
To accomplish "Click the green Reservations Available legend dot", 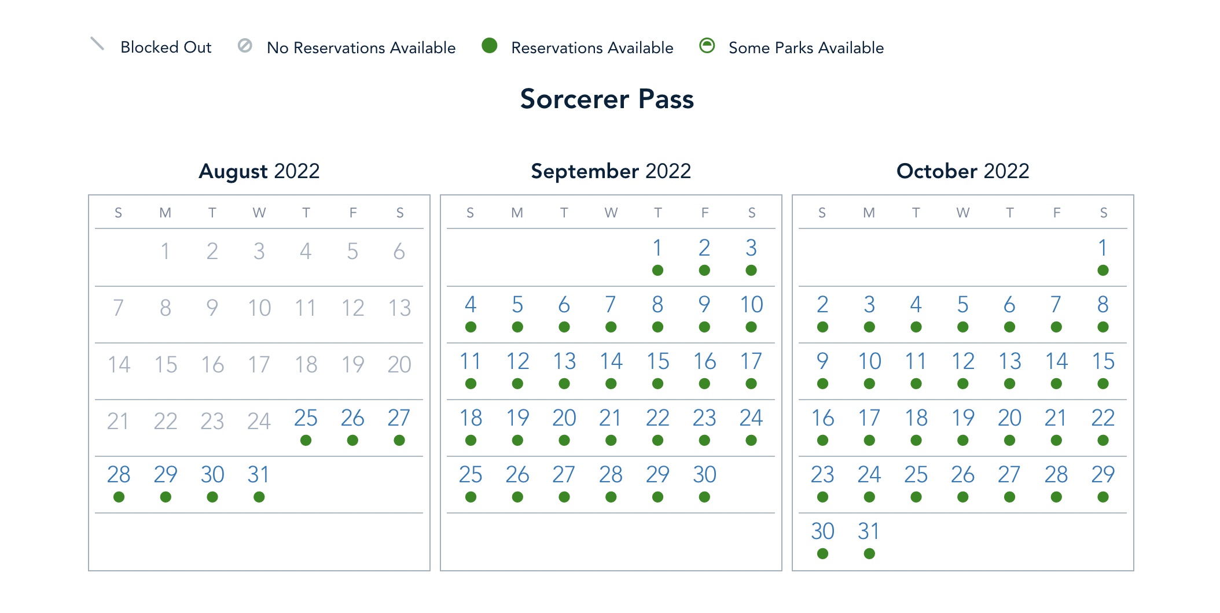I will (x=490, y=46).
